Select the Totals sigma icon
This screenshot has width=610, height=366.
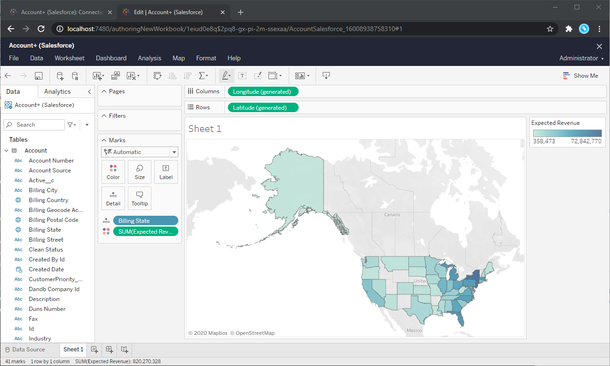click(202, 75)
